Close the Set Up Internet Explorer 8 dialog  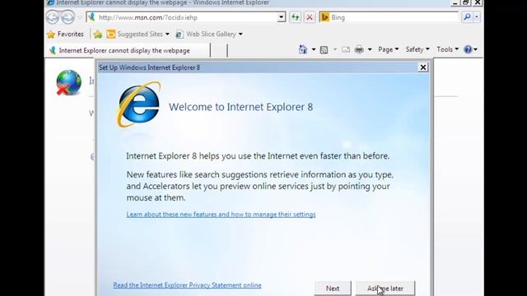(422, 67)
